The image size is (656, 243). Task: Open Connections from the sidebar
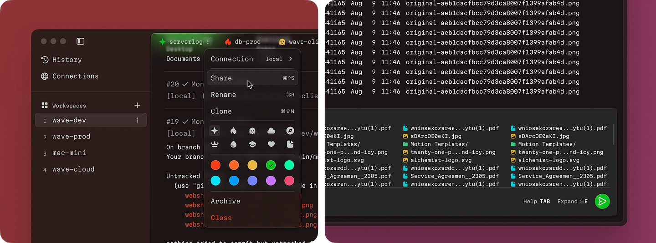(69, 76)
